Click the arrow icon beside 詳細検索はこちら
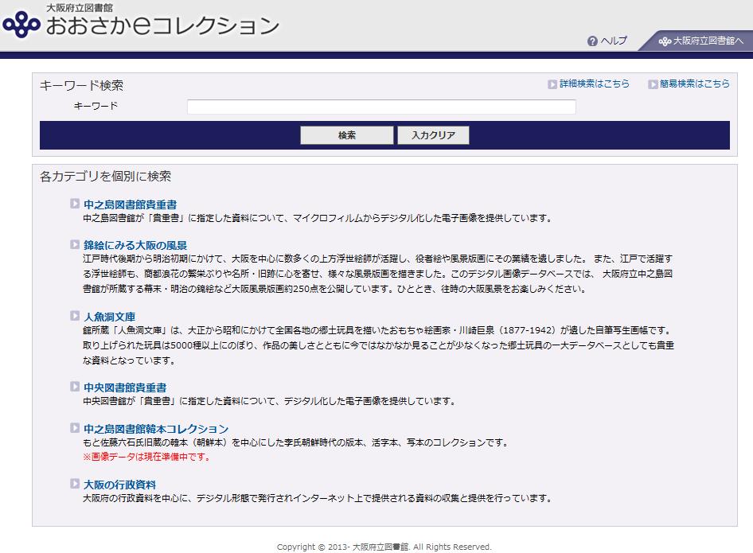The image size is (753, 553). click(x=552, y=84)
